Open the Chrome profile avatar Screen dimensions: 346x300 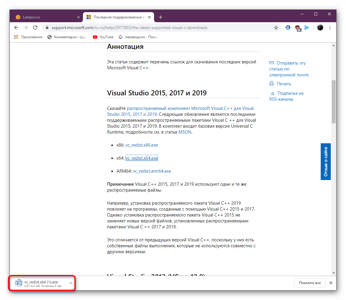click(x=320, y=28)
